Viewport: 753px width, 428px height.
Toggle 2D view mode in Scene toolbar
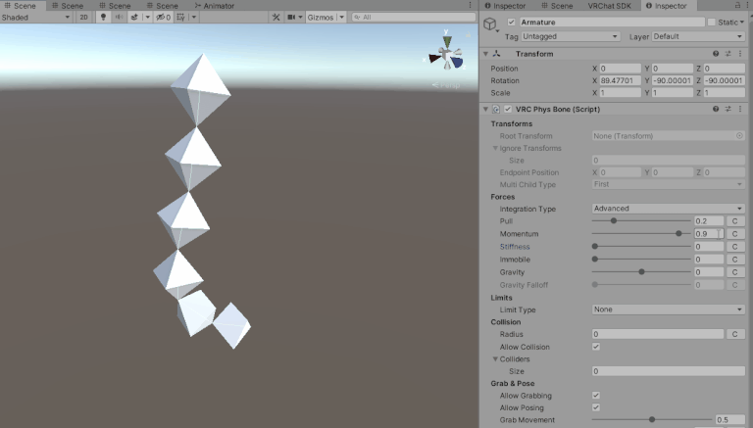click(83, 17)
